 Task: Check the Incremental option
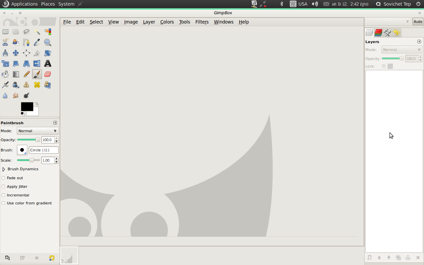pos(3,195)
